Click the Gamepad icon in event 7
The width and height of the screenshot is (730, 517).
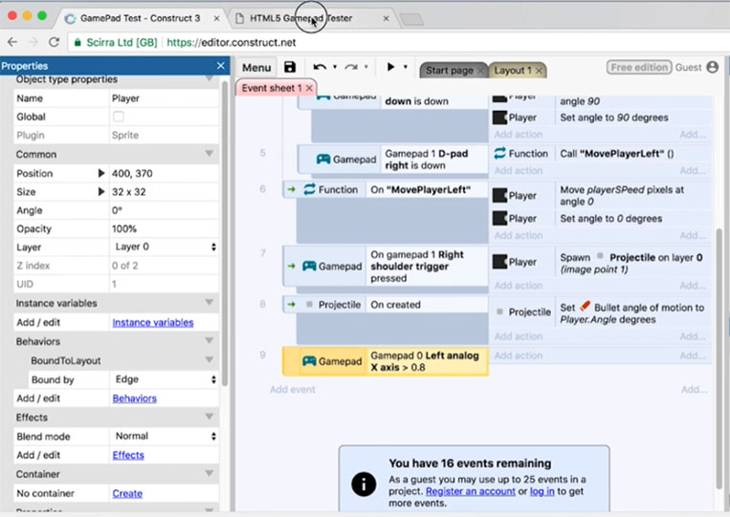point(309,267)
